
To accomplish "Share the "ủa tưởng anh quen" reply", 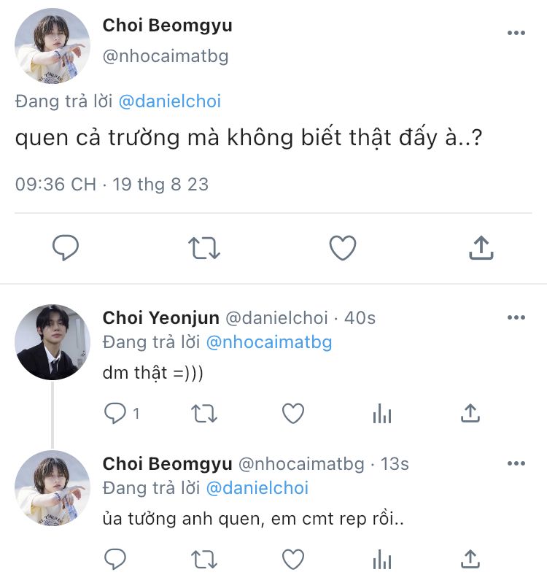I will (x=470, y=560).
